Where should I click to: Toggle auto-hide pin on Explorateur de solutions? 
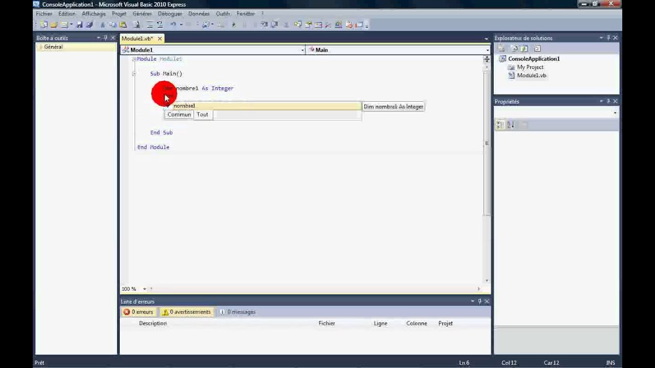pos(608,38)
